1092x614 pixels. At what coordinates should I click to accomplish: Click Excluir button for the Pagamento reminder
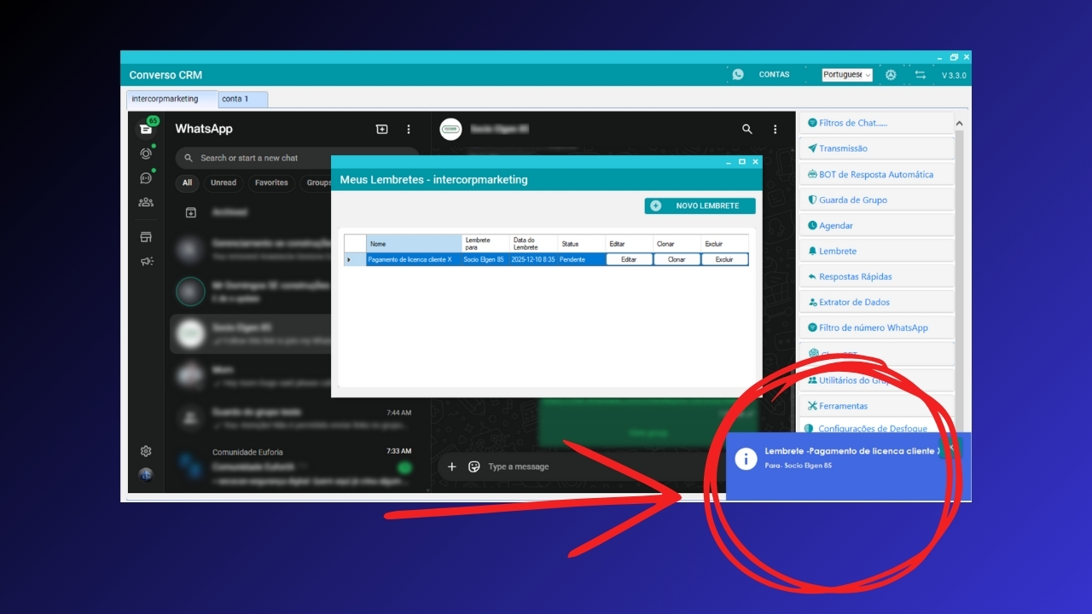pos(724,259)
